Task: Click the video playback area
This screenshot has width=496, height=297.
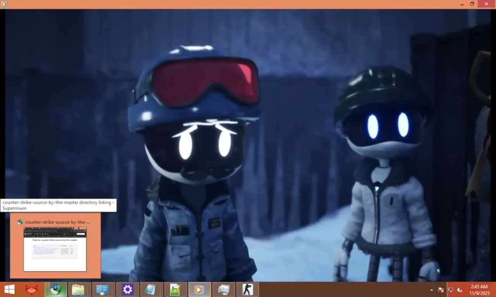Action: pos(248,145)
